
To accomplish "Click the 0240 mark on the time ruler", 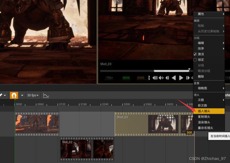I will click(x=105, y=104).
